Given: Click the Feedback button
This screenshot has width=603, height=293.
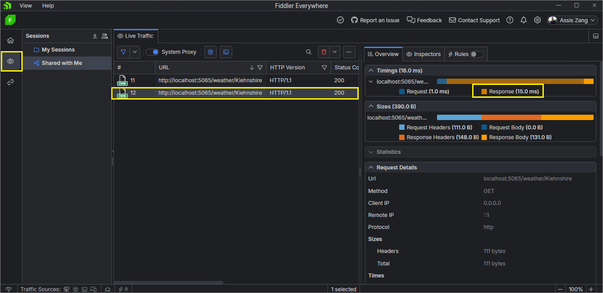Looking at the screenshot, I should point(424,20).
